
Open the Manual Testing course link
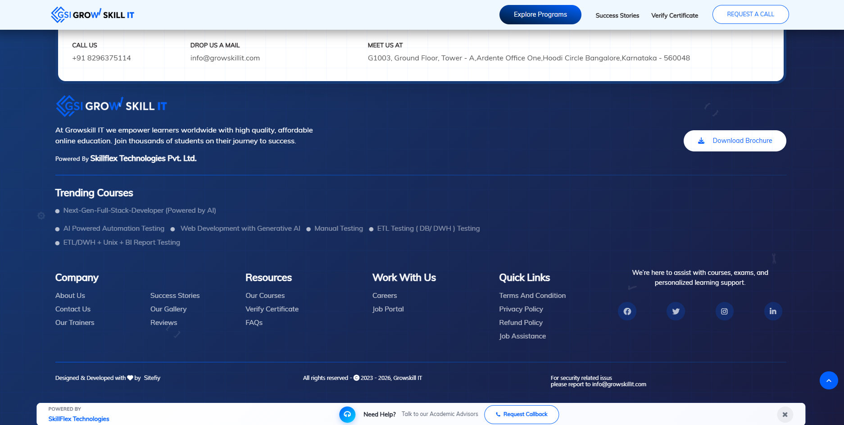(338, 228)
